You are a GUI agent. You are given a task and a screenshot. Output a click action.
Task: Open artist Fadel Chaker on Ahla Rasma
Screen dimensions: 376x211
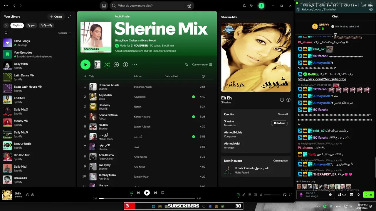click(x=106, y=159)
